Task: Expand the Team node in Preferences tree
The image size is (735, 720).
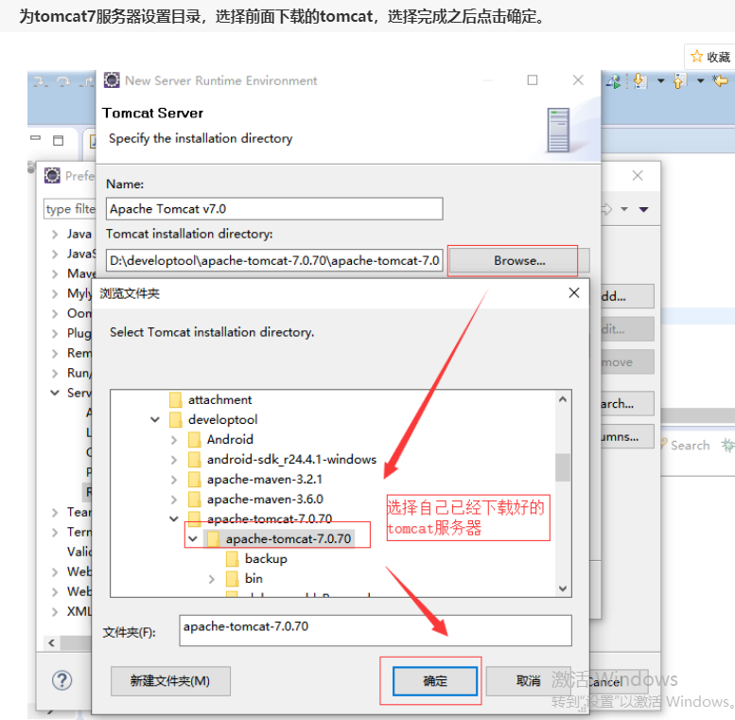Action: [x=55, y=513]
